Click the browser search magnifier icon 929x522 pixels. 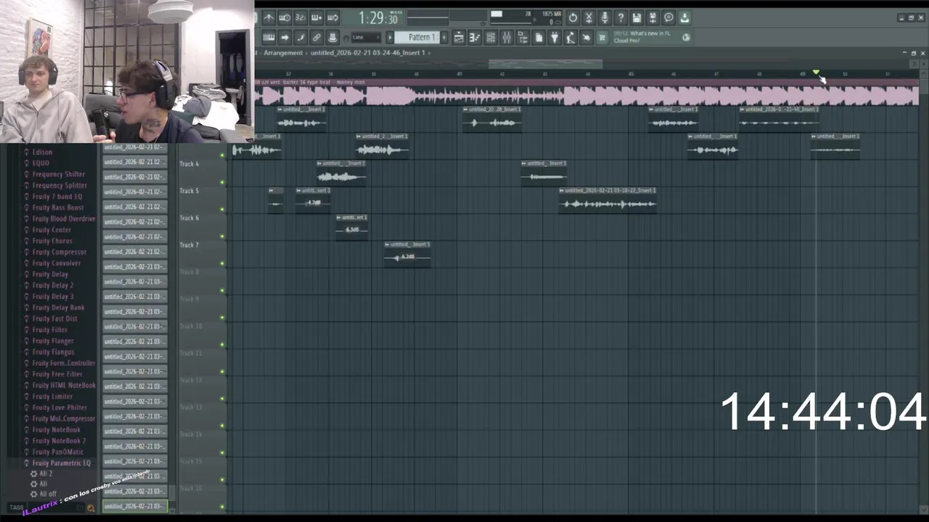tap(91, 508)
